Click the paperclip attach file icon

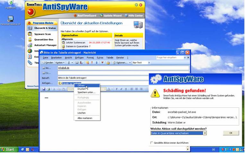pyautogui.click(x=69, y=63)
